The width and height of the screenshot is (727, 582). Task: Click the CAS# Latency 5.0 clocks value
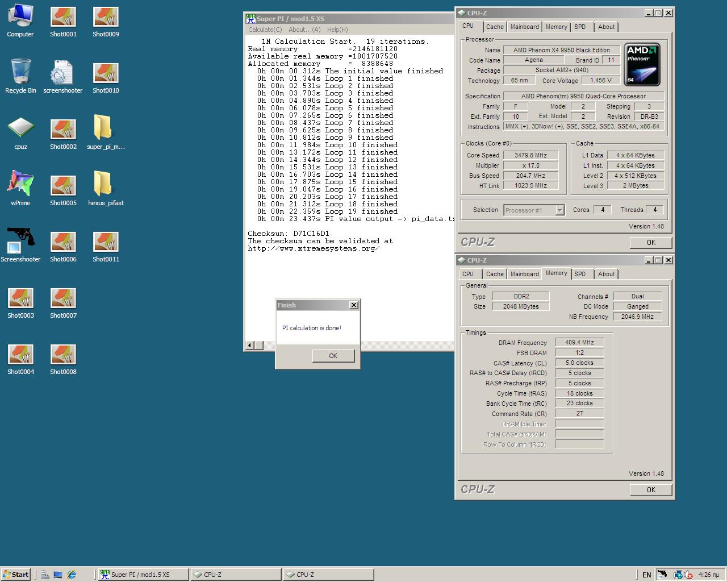[579, 363]
